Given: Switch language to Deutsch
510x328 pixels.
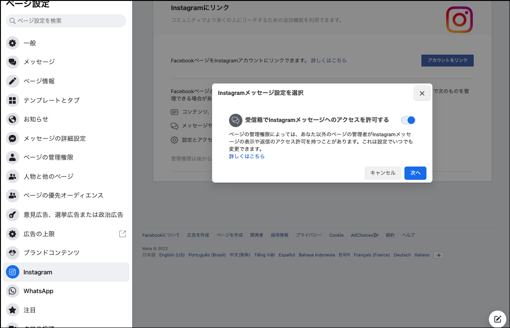Looking at the screenshot, I should click(x=402, y=255).
